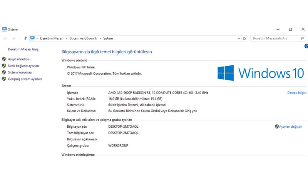Open help via blue question mark icon
The width and height of the screenshot is (308, 185).
(306, 46)
